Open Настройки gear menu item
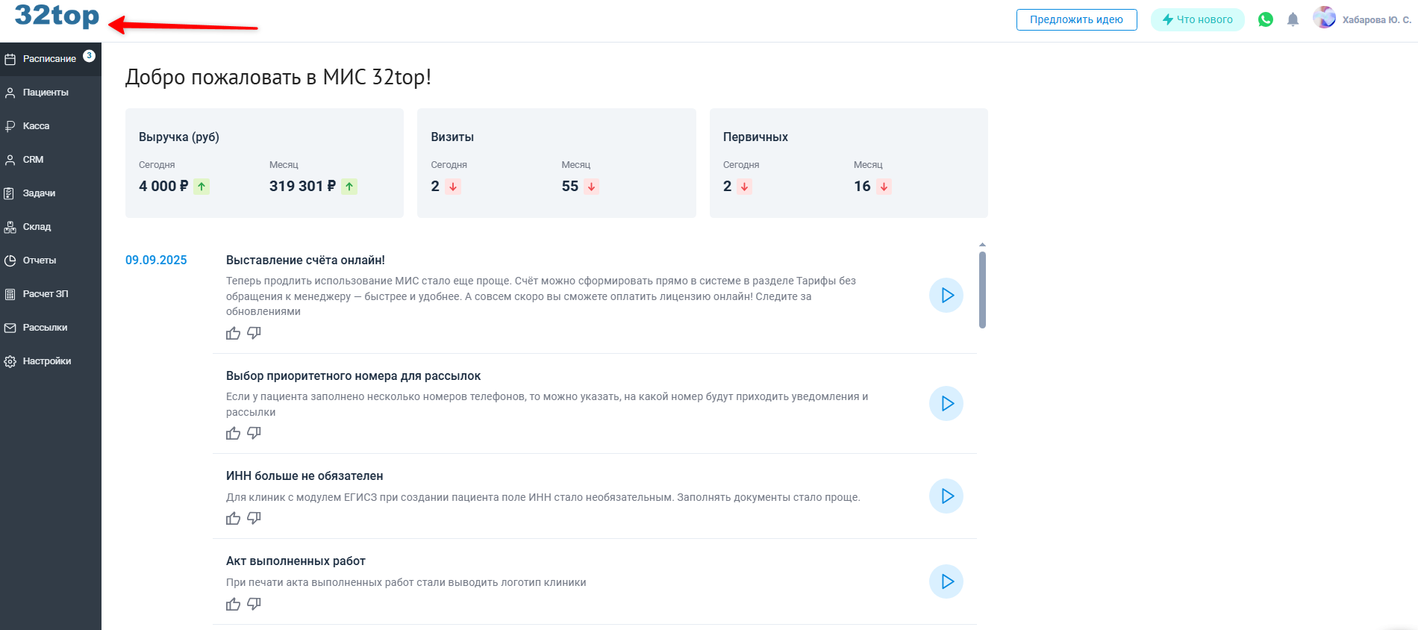The width and height of the screenshot is (1418, 630). click(46, 361)
